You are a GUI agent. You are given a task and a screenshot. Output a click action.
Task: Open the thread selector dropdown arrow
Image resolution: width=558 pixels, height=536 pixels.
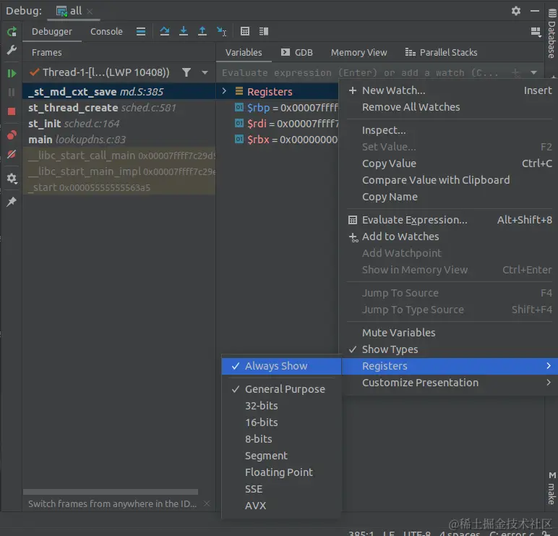coord(205,72)
